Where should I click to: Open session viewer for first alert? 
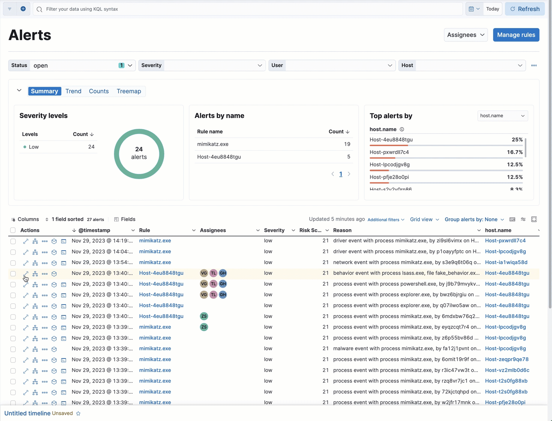point(64,241)
